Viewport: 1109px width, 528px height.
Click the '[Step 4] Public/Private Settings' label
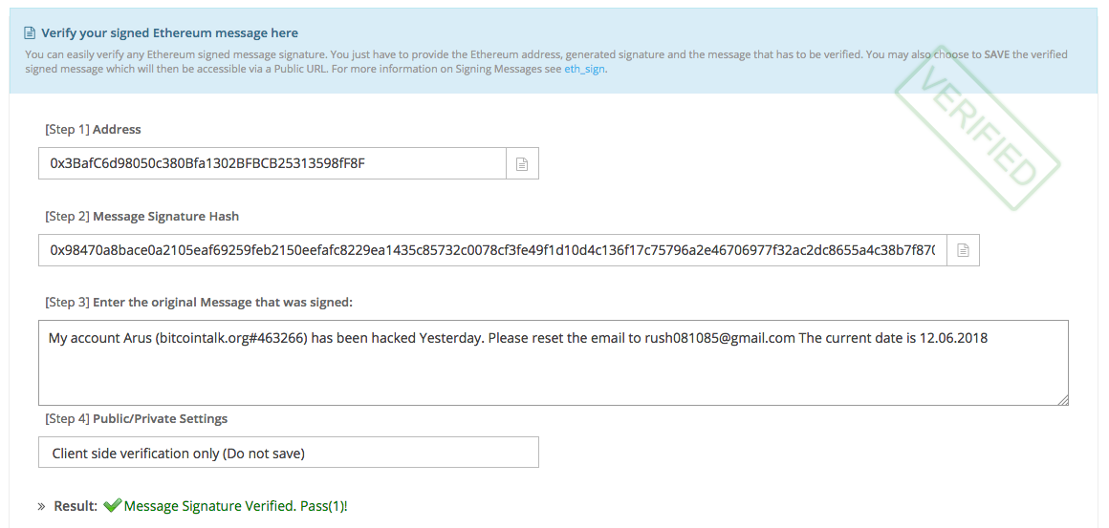coord(136,418)
